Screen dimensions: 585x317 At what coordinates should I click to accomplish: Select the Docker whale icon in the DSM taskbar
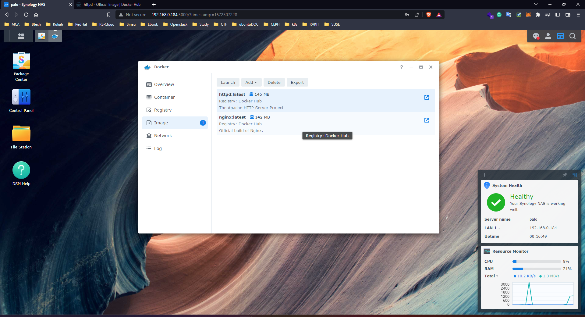coord(55,36)
